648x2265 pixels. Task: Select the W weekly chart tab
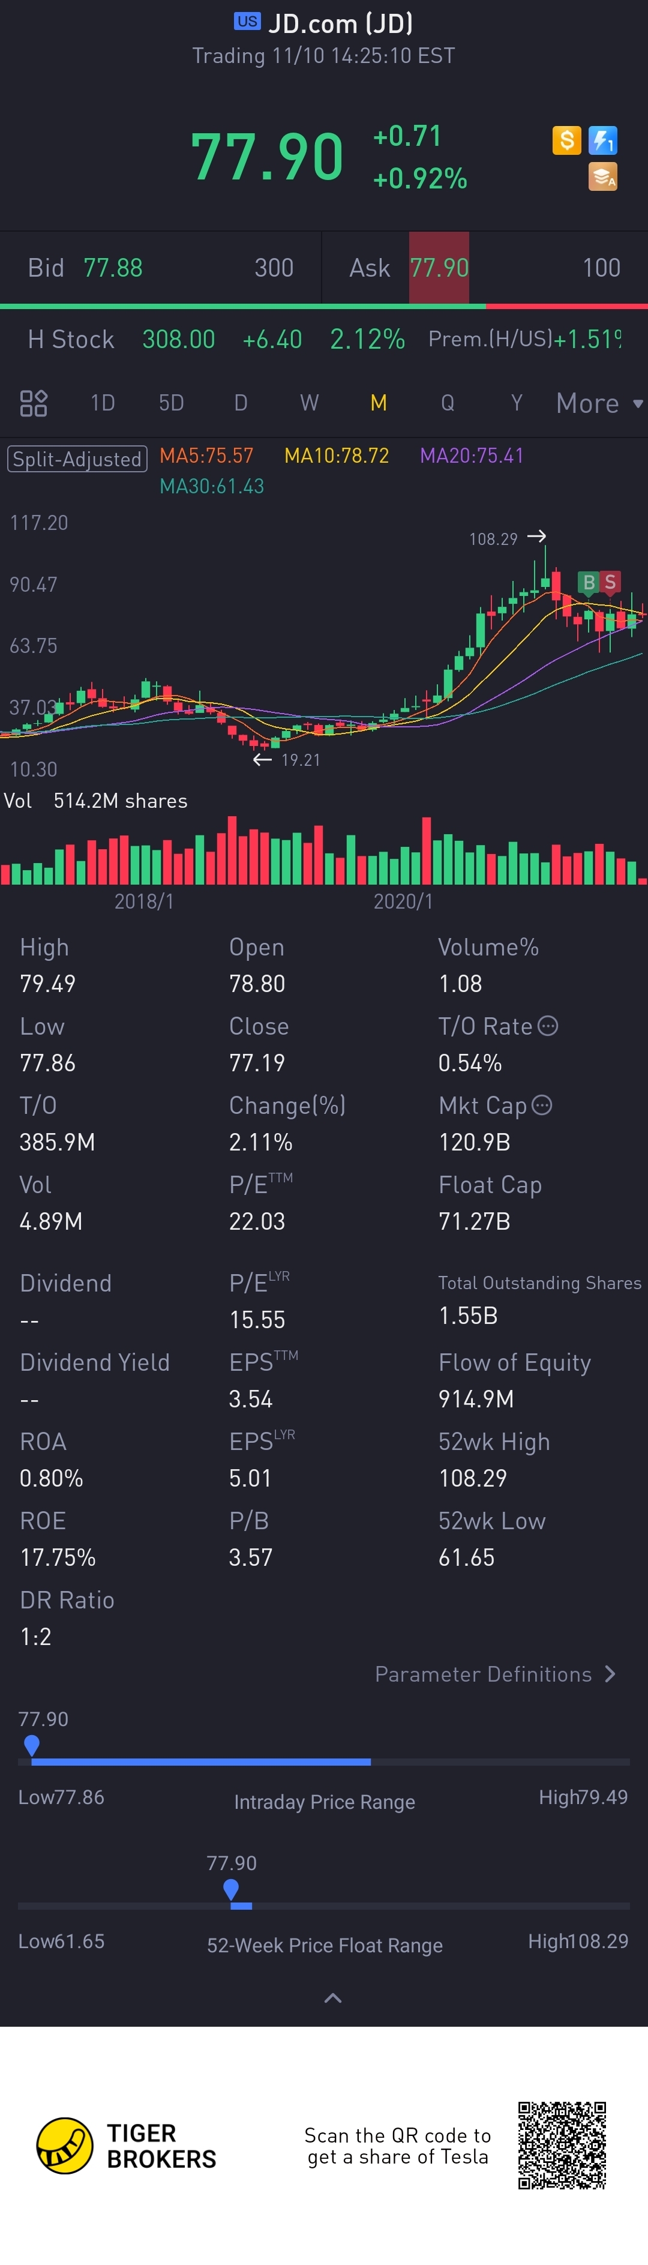pos(310,403)
